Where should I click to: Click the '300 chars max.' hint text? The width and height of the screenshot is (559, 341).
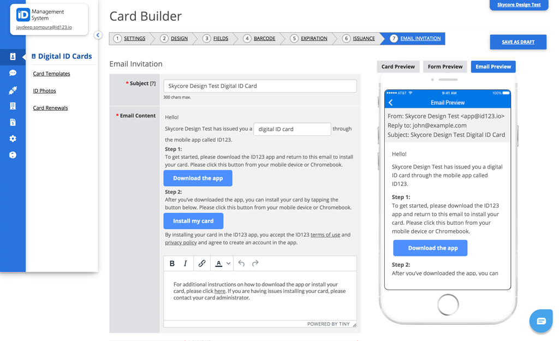pos(177,97)
